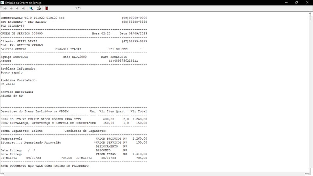The height and width of the screenshot is (176, 313).
Task: Click the client phone (47)99999-9999
Action: (135, 41)
